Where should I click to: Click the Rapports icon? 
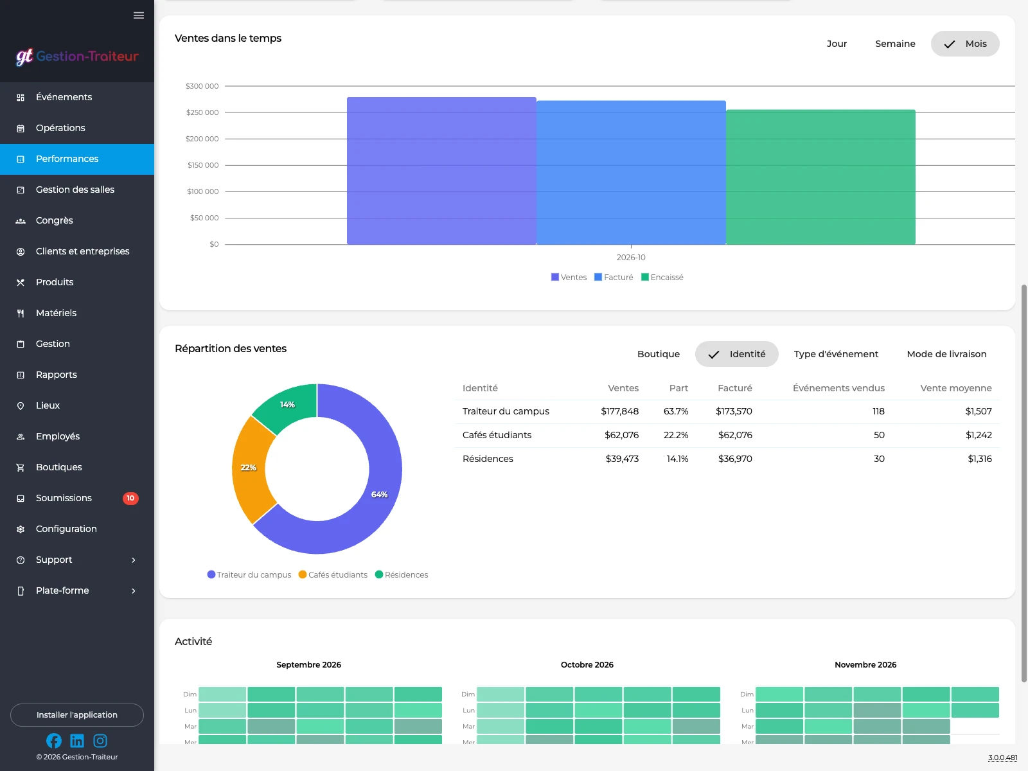pyautogui.click(x=21, y=375)
